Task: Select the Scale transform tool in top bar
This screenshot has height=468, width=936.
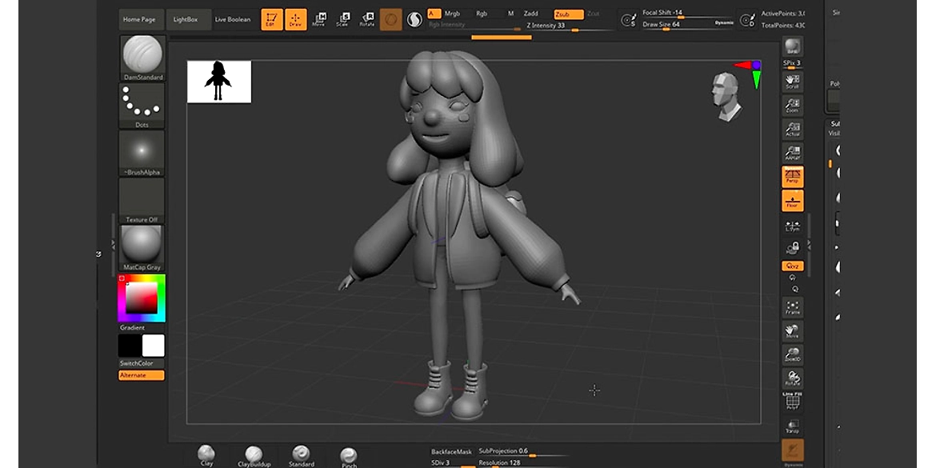Action: (x=342, y=19)
